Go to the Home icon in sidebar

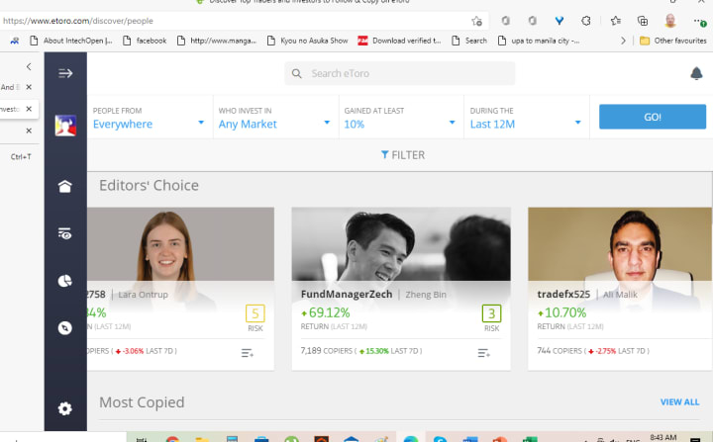[65, 186]
